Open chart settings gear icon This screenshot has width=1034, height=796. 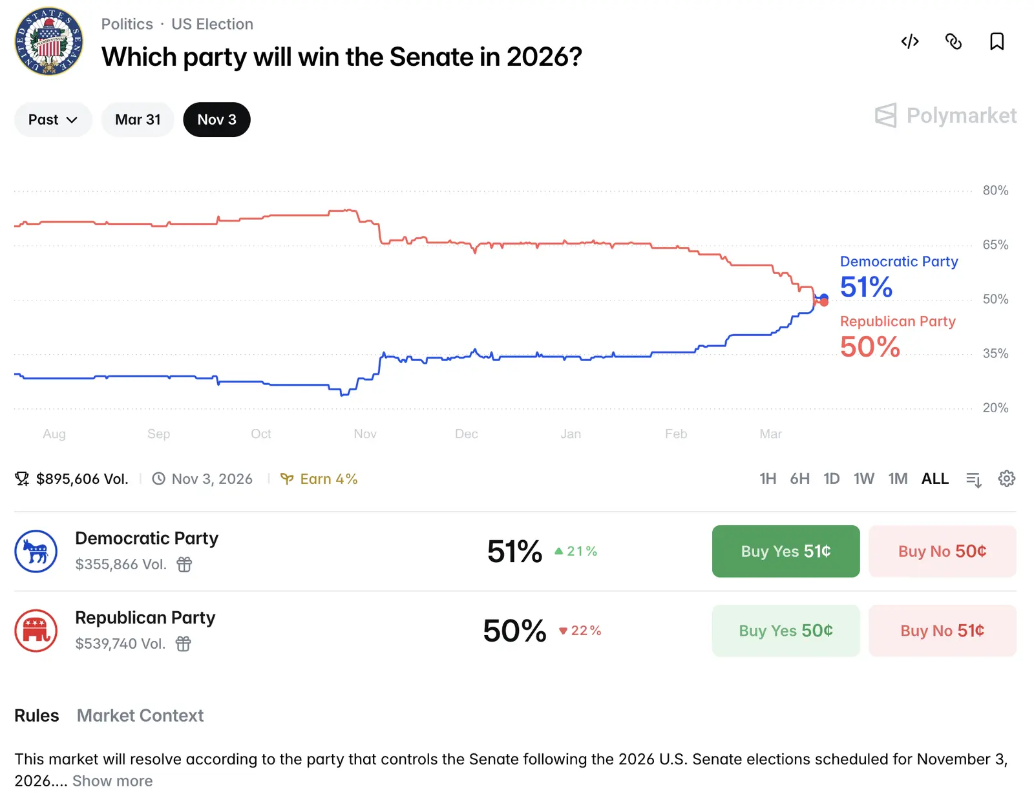1006,479
